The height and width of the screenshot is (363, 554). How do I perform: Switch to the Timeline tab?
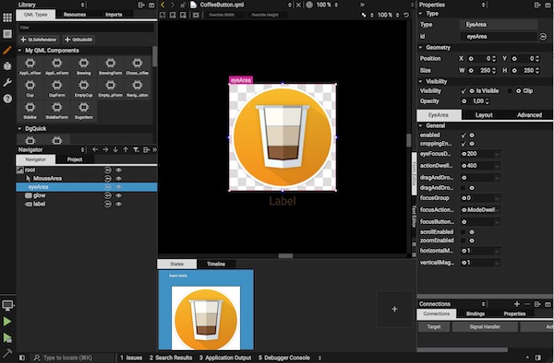(216, 264)
